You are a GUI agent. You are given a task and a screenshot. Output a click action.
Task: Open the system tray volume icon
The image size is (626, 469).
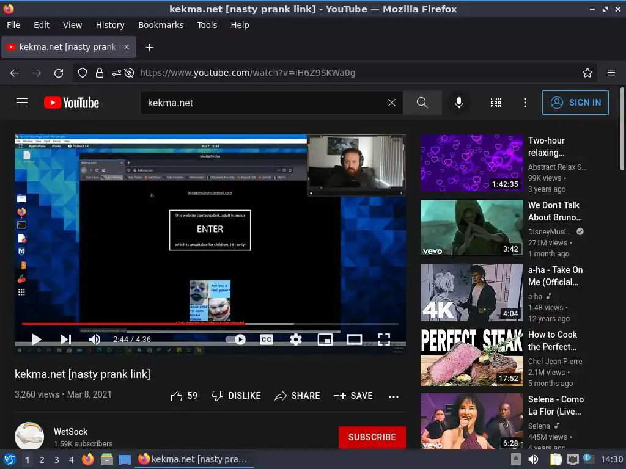point(533,459)
